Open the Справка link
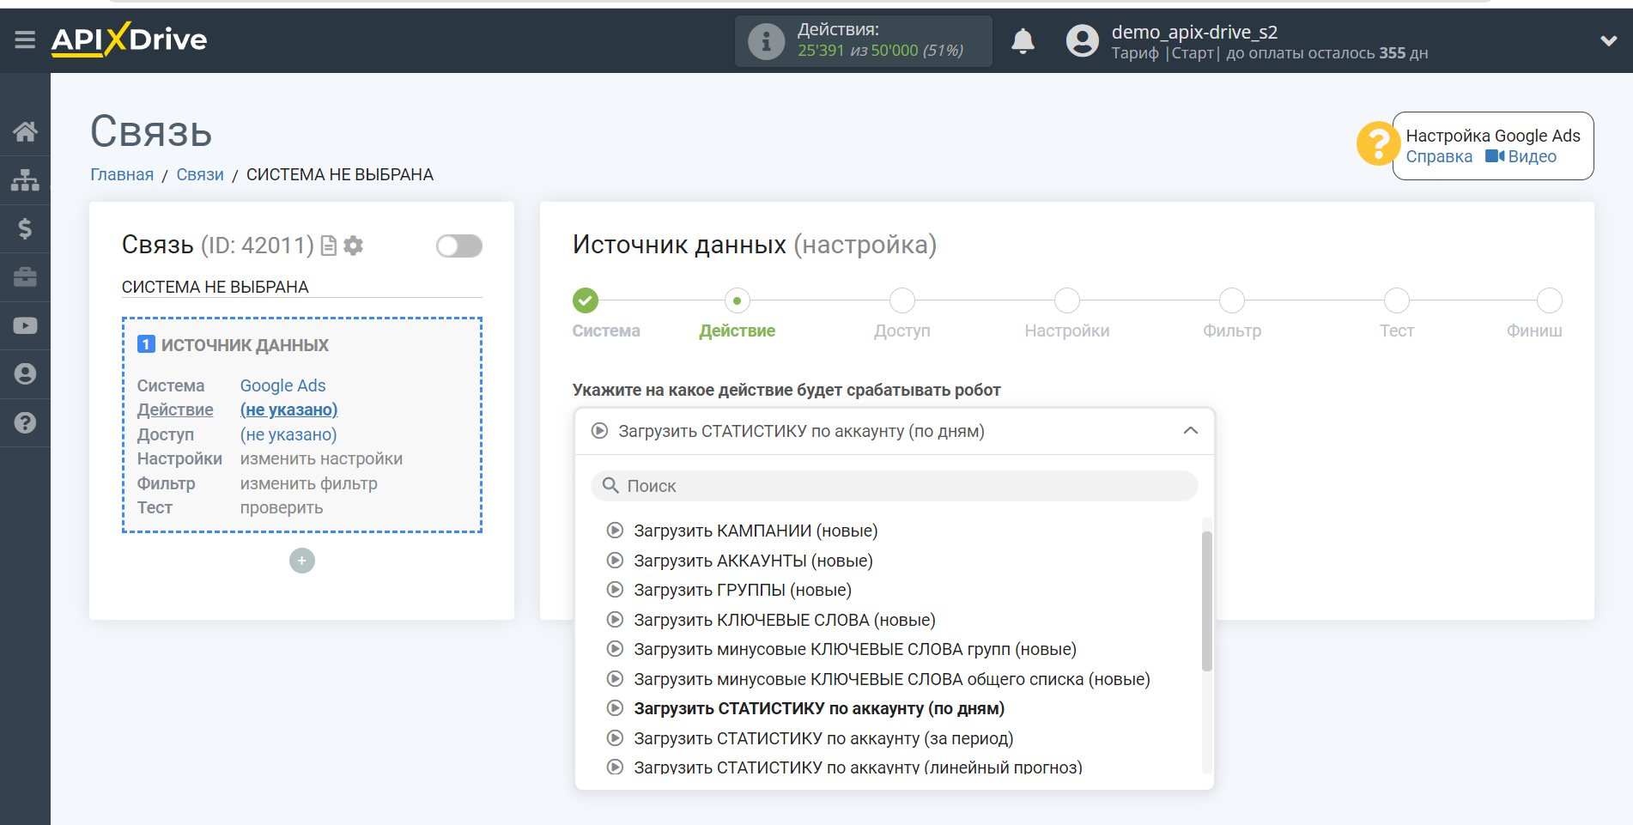This screenshot has width=1633, height=825. (1439, 156)
